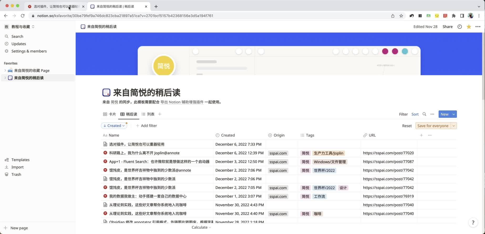
Task: Switch to the 选对插件 browser tab
Action: [56, 6]
